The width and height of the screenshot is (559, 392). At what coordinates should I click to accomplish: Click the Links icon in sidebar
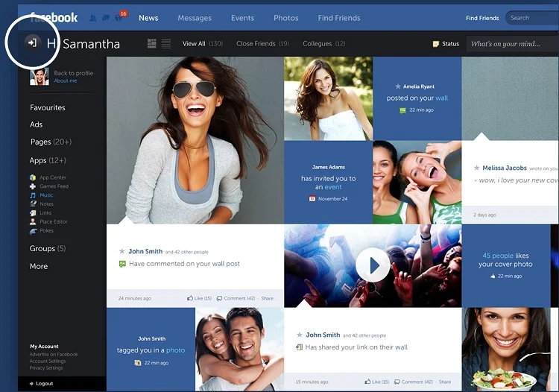tap(33, 212)
